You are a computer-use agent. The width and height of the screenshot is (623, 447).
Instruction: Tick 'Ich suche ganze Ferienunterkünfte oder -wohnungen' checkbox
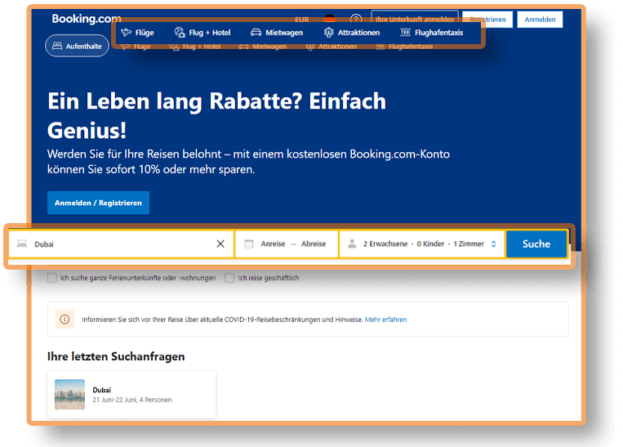coord(52,278)
